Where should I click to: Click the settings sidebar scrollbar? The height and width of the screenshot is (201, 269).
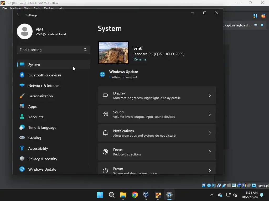90,115
